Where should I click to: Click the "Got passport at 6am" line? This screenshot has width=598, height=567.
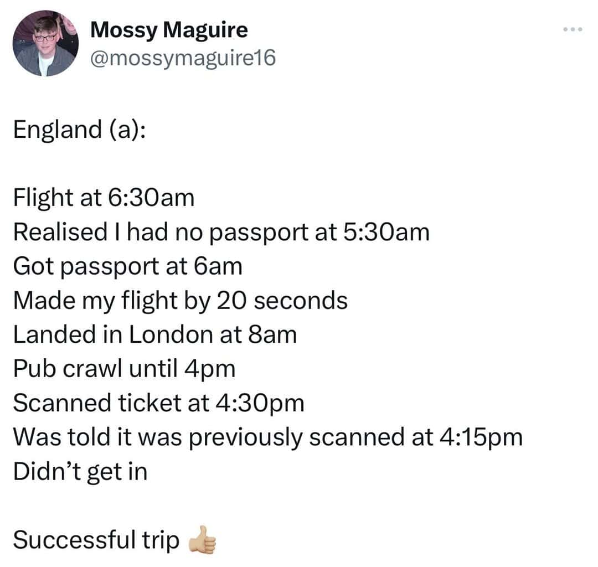(128, 266)
